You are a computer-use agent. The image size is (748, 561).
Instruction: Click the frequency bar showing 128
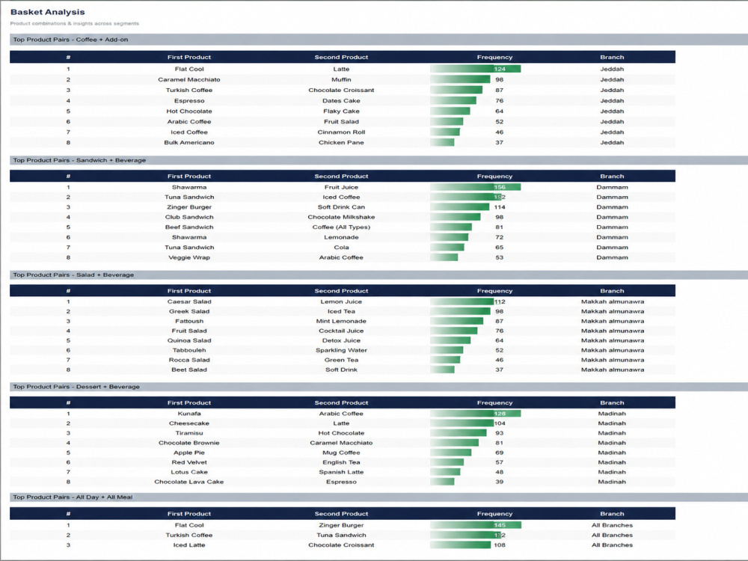475,414
